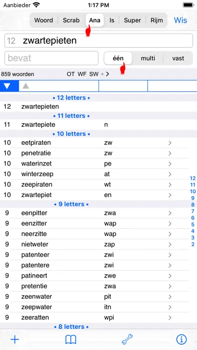Open chevron for patenteer row
Image resolution: width=197 pixels, height=350 pixels.
170,255
